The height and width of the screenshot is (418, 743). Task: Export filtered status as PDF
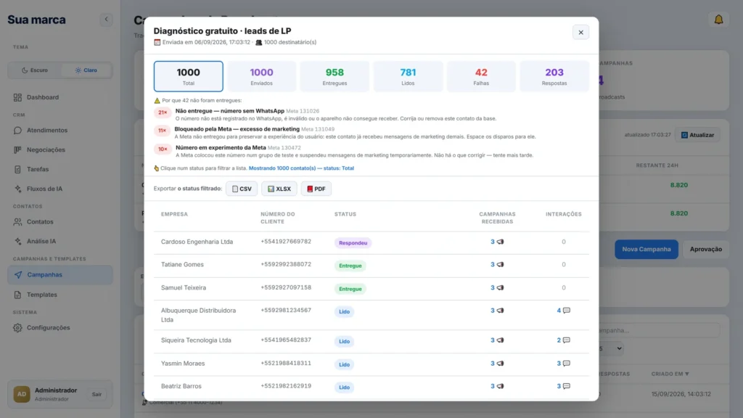(316, 189)
